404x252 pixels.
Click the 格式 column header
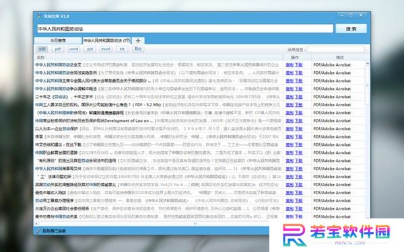[340, 57]
